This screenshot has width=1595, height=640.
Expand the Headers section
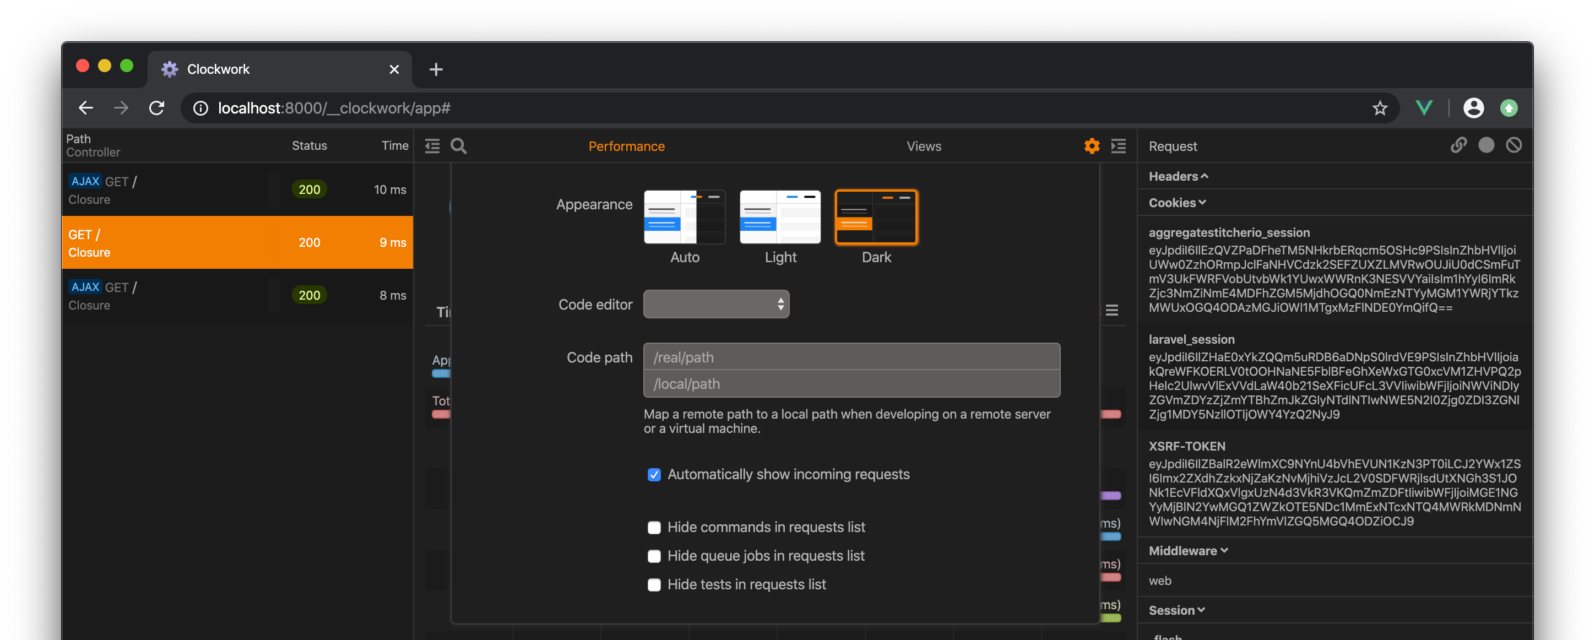click(x=1178, y=176)
